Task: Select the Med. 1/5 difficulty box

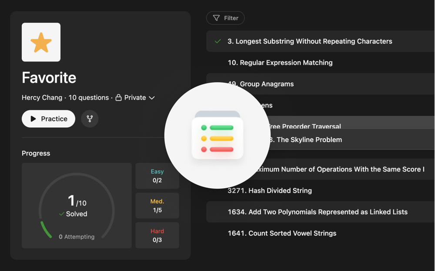Action: pos(157,205)
